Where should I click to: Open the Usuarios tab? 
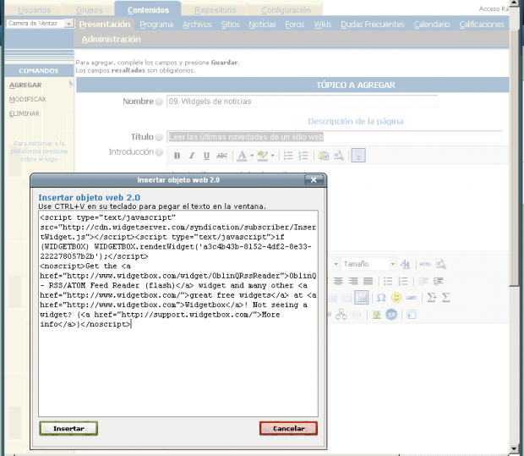[x=34, y=10]
